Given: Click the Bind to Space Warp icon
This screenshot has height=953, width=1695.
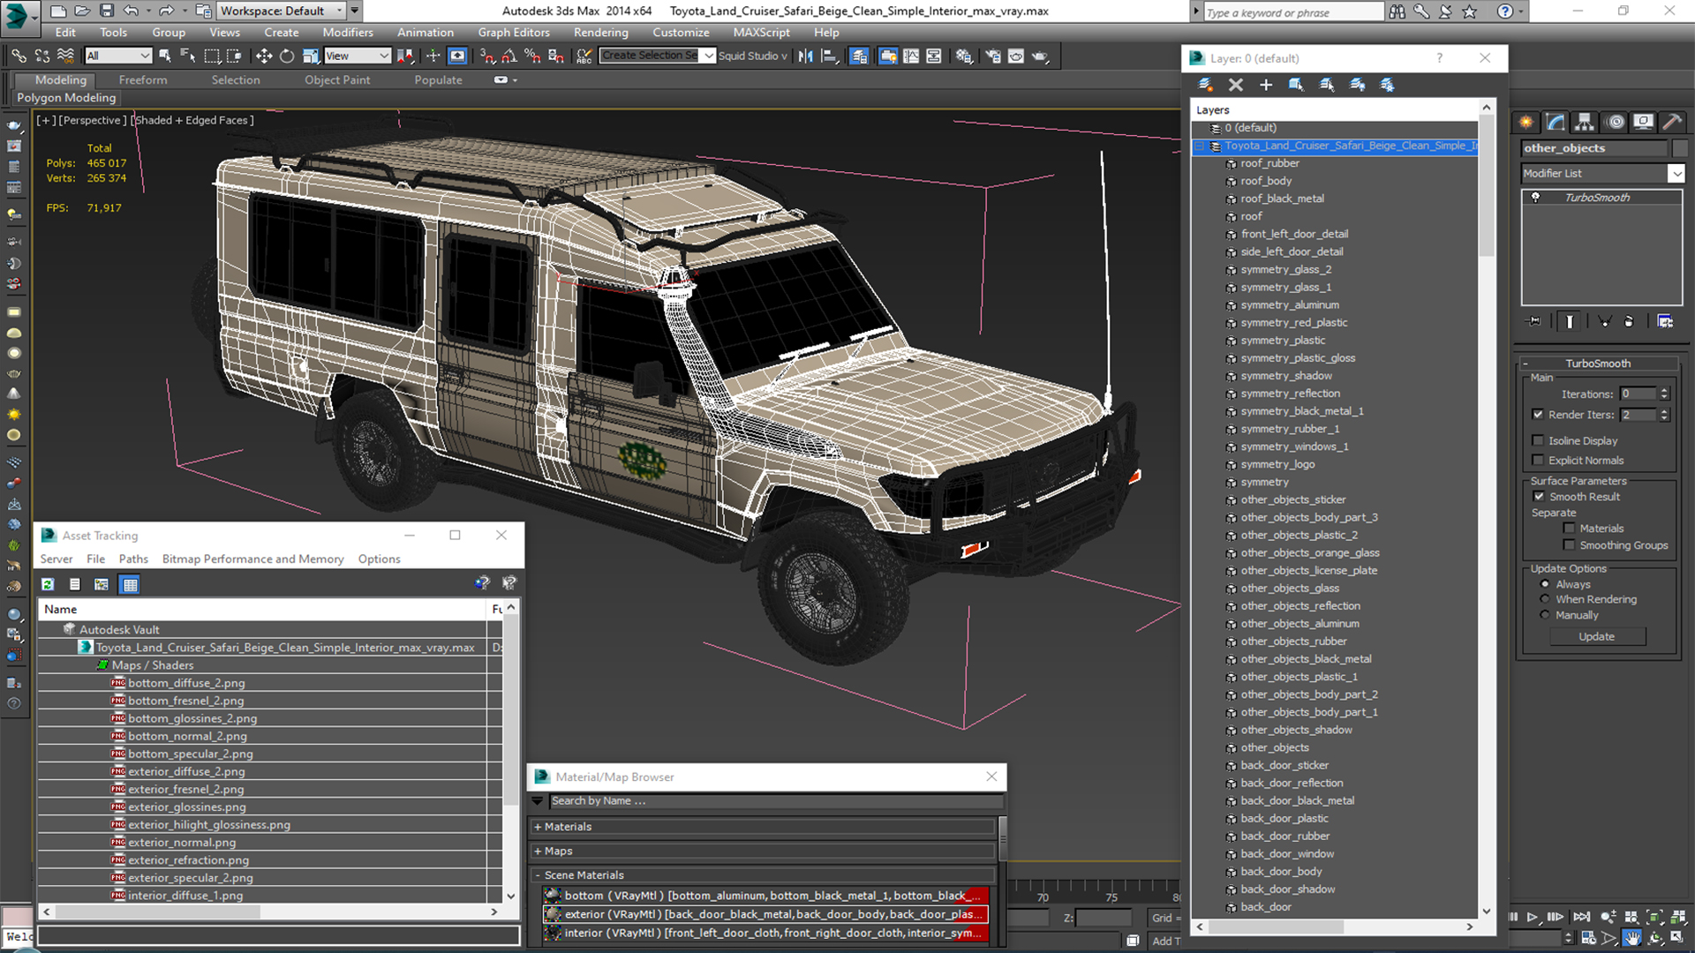Looking at the screenshot, I should [65, 56].
